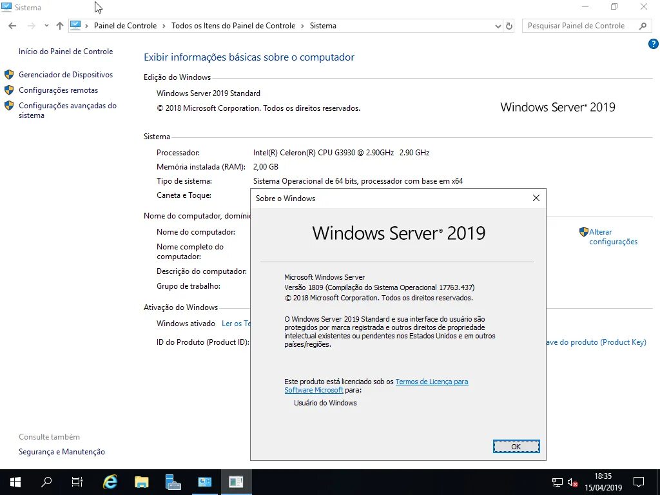Open Configurações avançadas do sistema
This screenshot has height=495, width=660.
(x=67, y=110)
